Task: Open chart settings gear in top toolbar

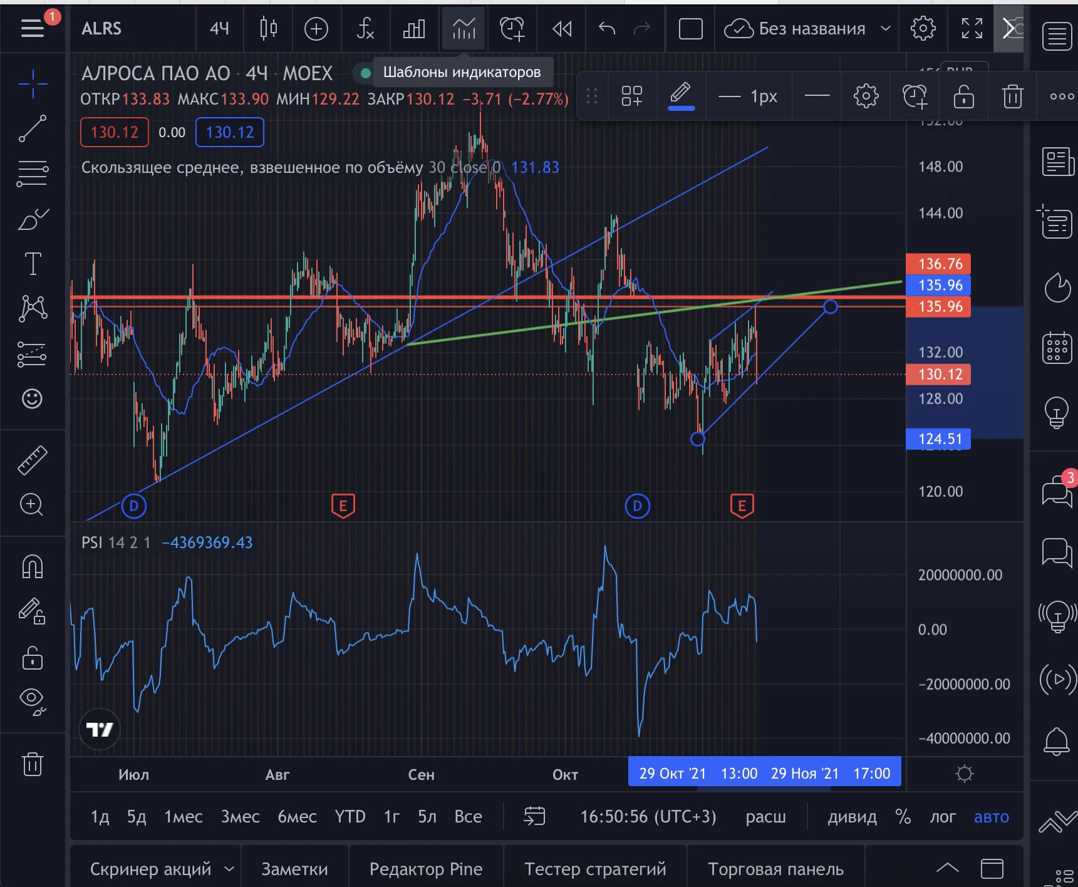Action: click(x=923, y=28)
